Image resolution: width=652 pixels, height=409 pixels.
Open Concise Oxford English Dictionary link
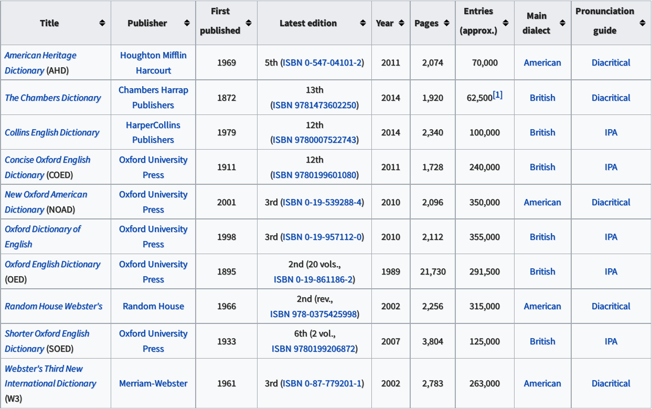pos(47,167)
